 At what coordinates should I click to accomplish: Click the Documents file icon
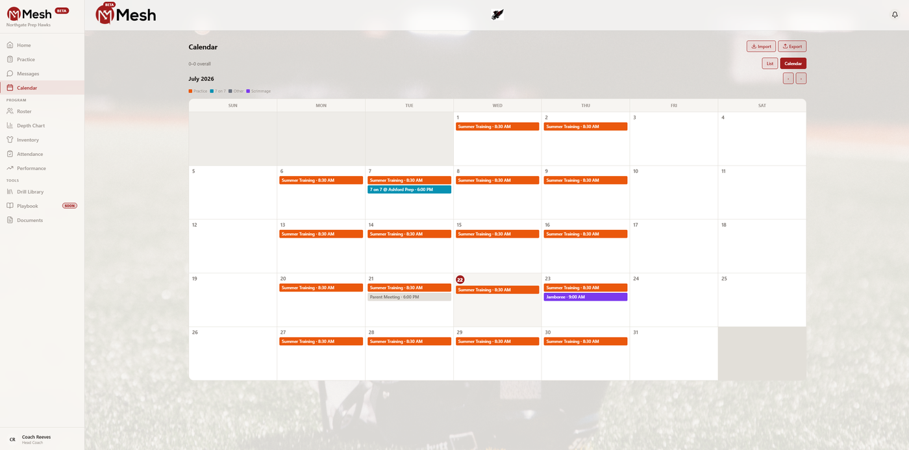tap(10, 220)
